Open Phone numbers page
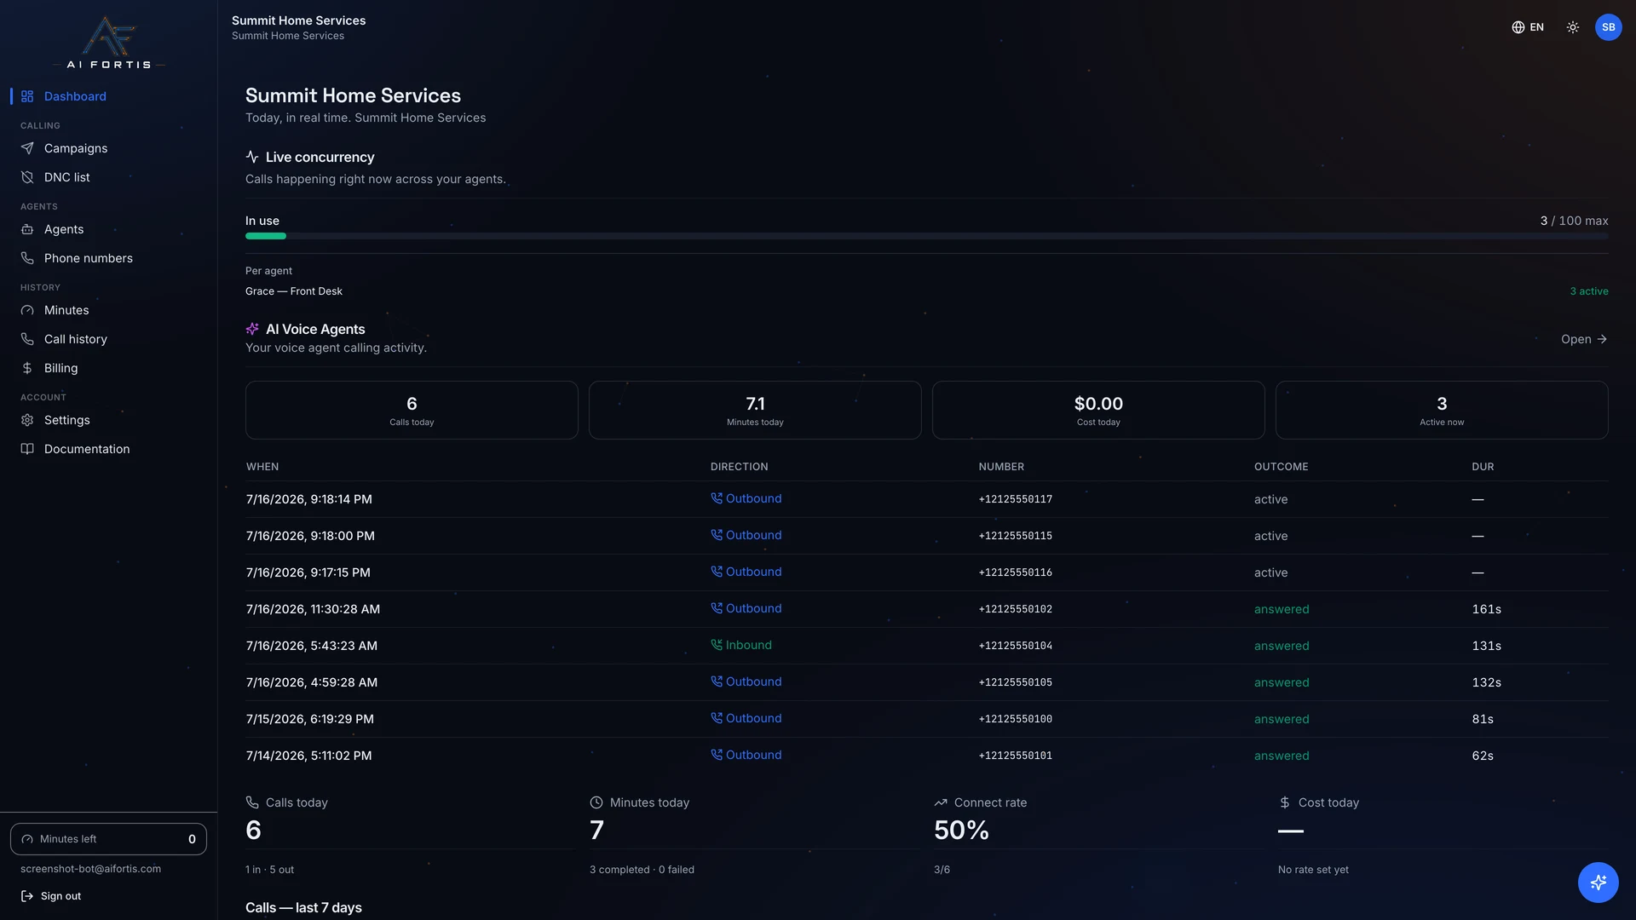Viewport: 1636px width, 920px height. coord(109,258)
